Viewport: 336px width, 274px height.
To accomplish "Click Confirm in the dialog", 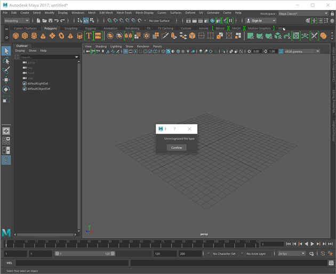I will (177, 147).
